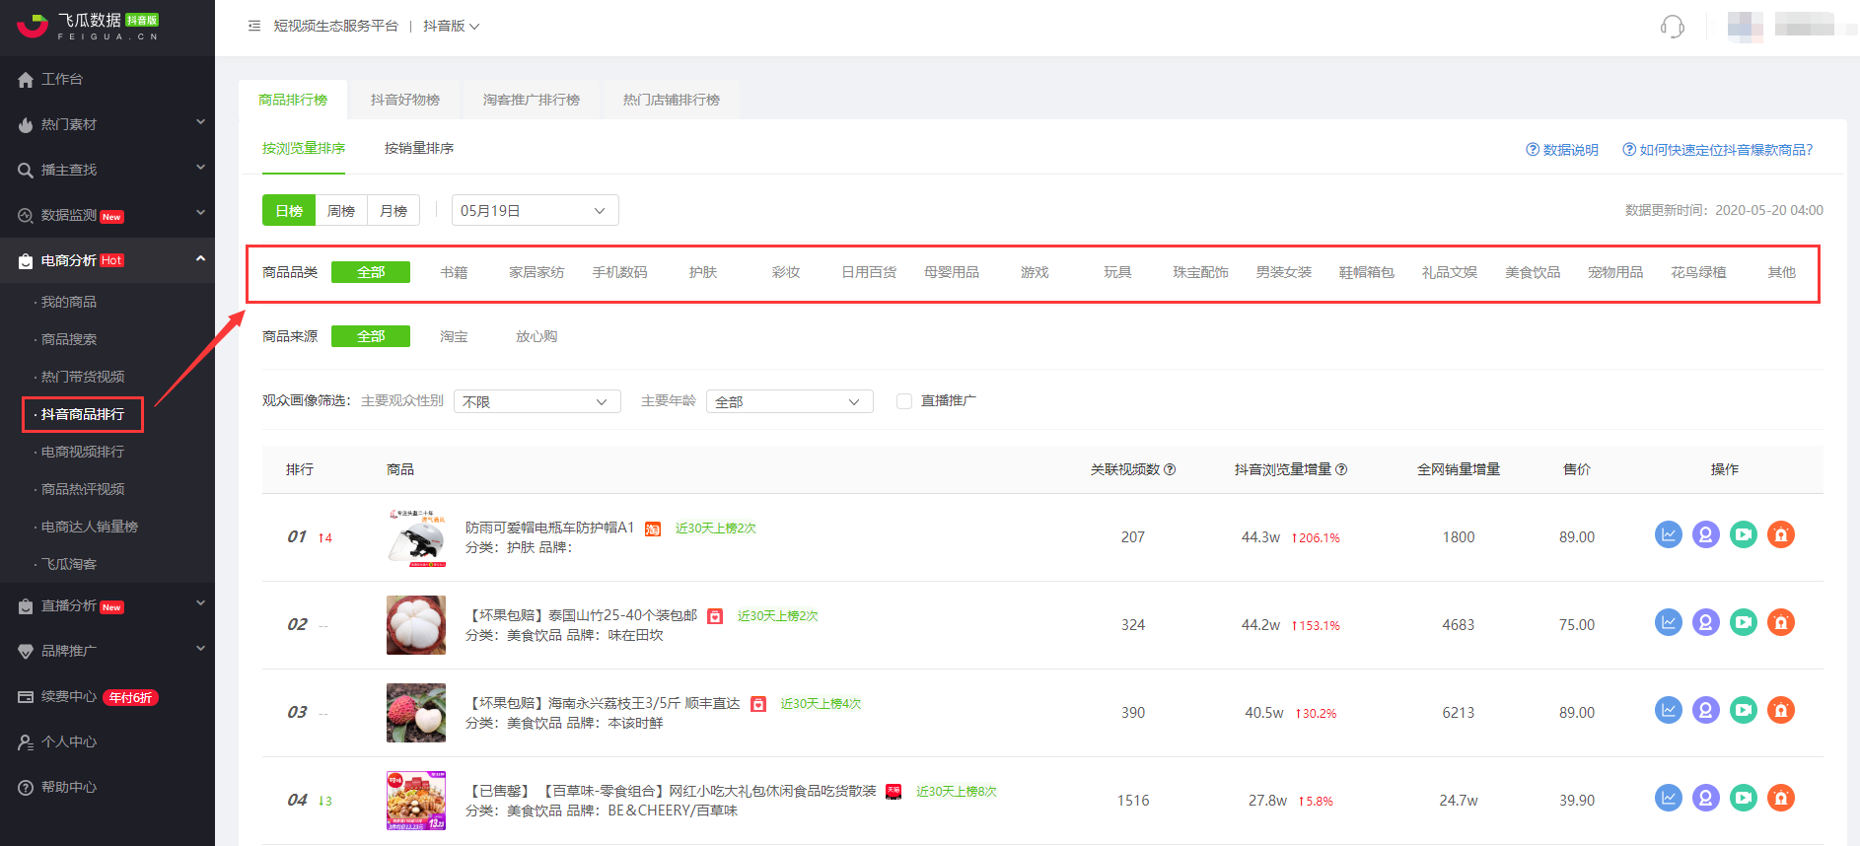Click the headset customer service icon

[x=1672, y=27]
